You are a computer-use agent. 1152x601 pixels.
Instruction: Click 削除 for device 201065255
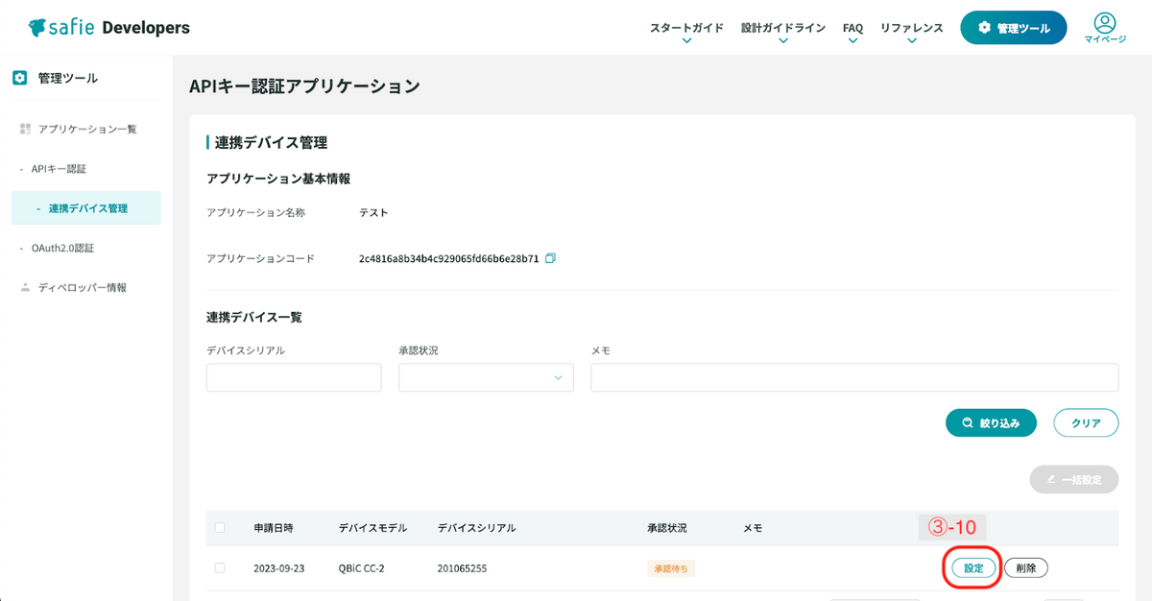click(x=1025, y=568)
